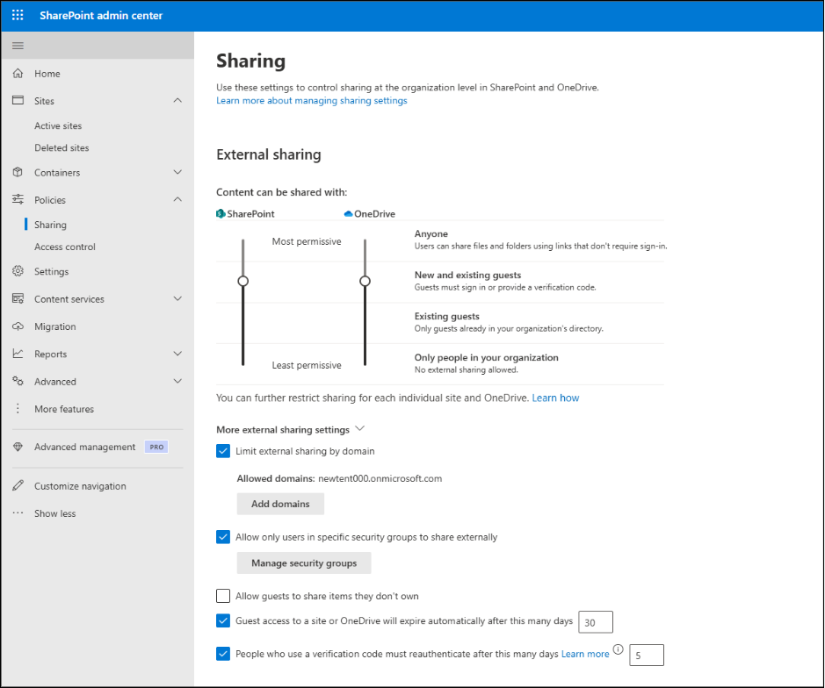Toggle the guest access expiration checkbox

223,620
